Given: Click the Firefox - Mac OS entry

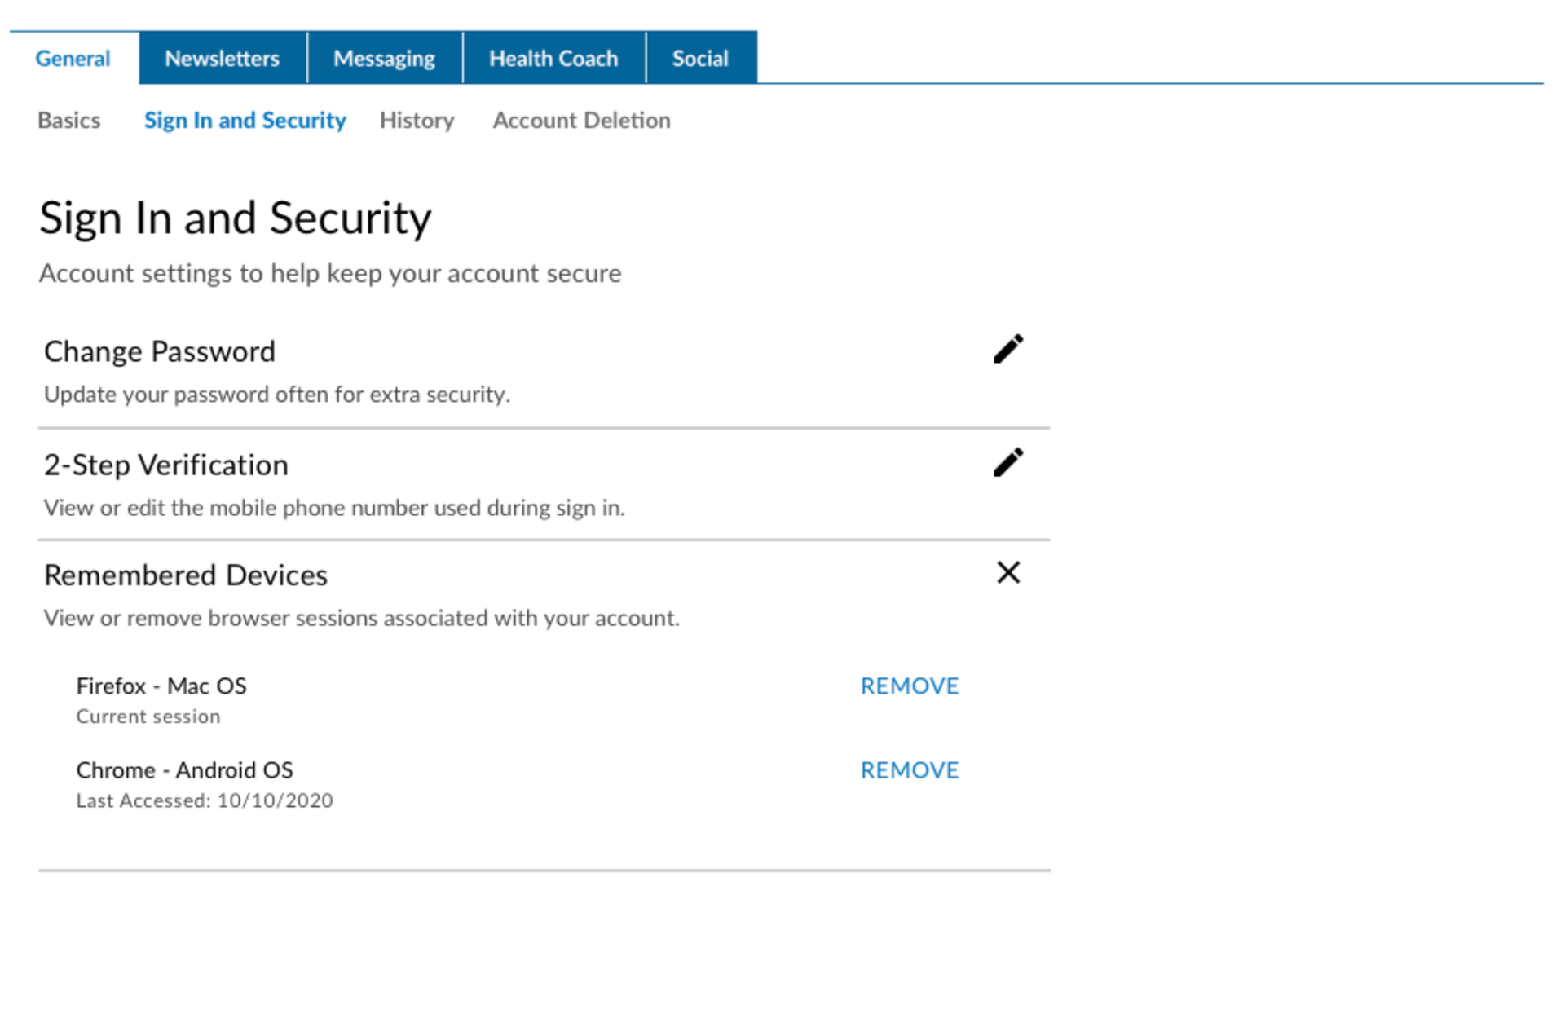Looking at the screenshot, I should [x=161, y=686].
